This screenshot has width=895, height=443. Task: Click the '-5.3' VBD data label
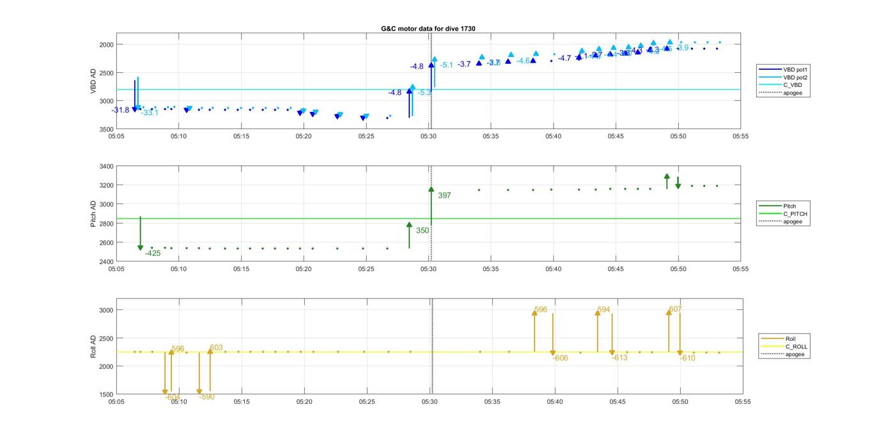(x=424, y=93)
